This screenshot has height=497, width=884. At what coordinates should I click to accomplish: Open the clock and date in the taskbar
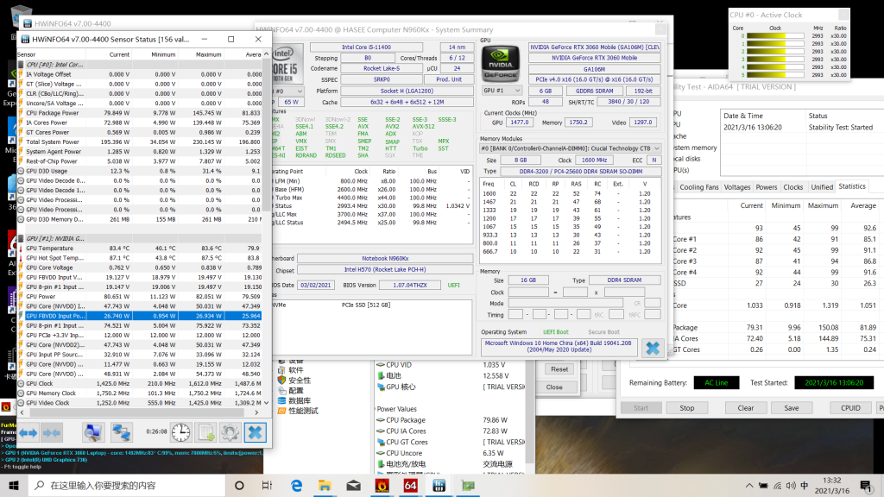click(x=831, y=486)
